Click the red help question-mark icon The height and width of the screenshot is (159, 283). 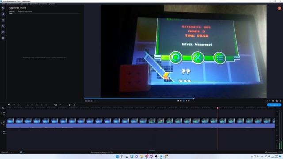click(279, 8)
